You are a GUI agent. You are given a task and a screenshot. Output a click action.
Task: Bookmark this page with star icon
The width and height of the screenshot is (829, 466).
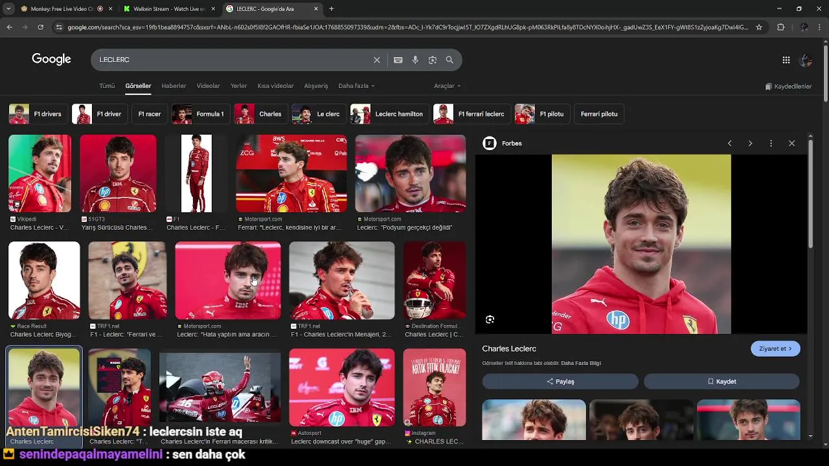point(759,27)
